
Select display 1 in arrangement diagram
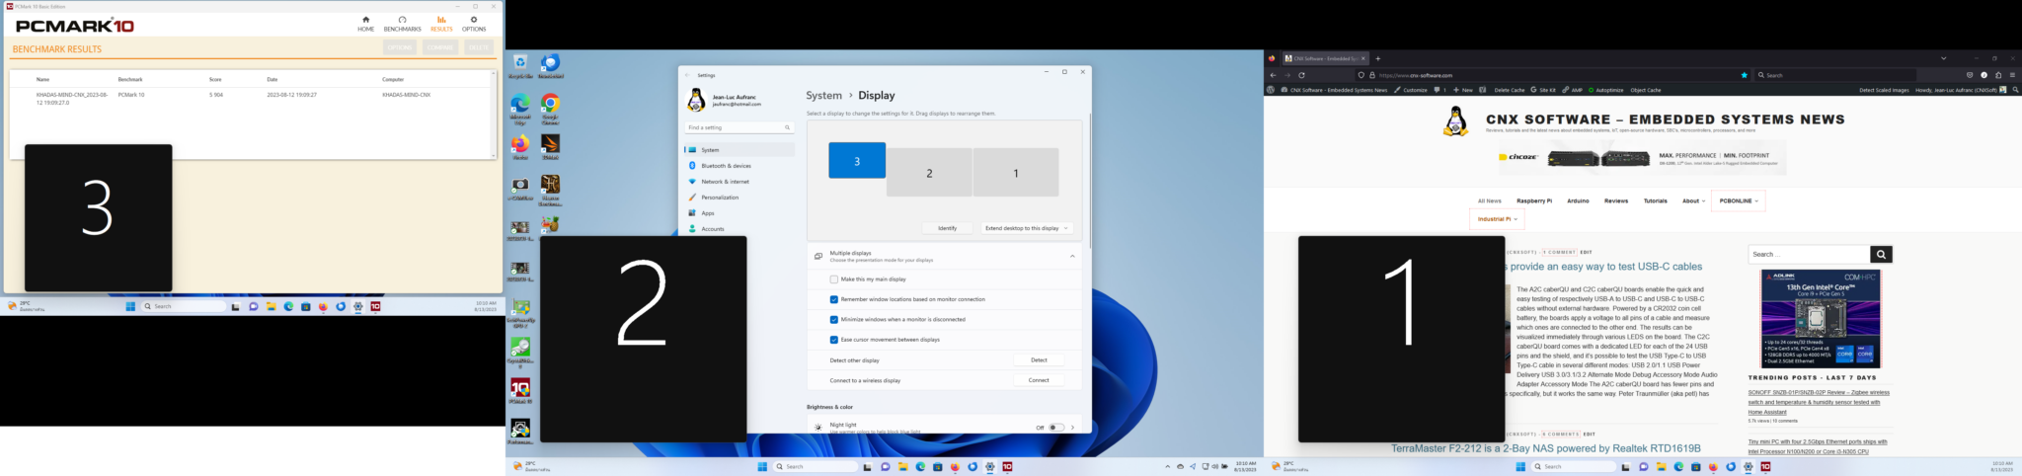tap(1016, 173)
